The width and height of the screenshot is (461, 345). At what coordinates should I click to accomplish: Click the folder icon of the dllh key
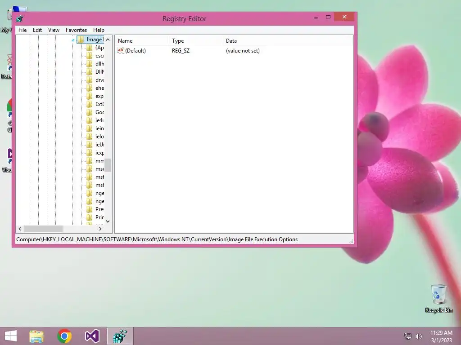[90, 64]
